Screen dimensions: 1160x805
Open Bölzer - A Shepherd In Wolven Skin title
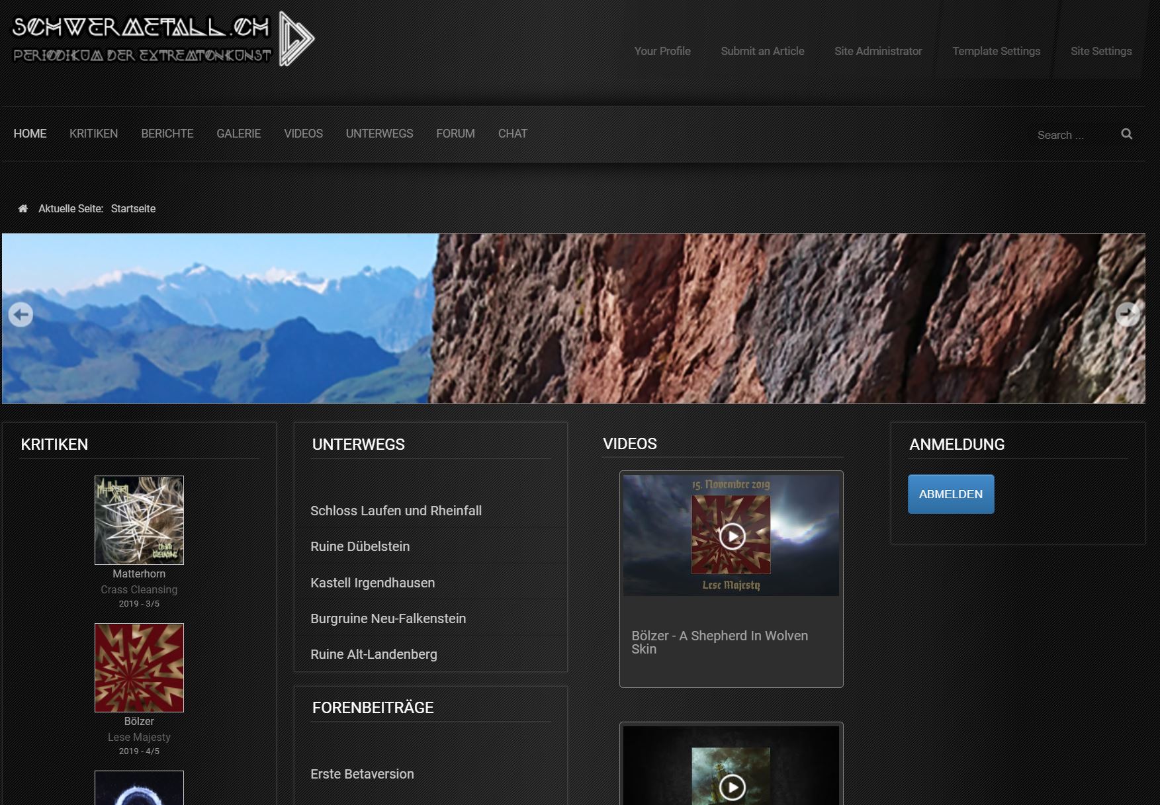click(719, 642)
